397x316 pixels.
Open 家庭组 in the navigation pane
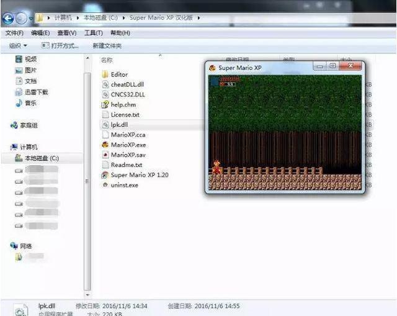[x=29, y=125]
